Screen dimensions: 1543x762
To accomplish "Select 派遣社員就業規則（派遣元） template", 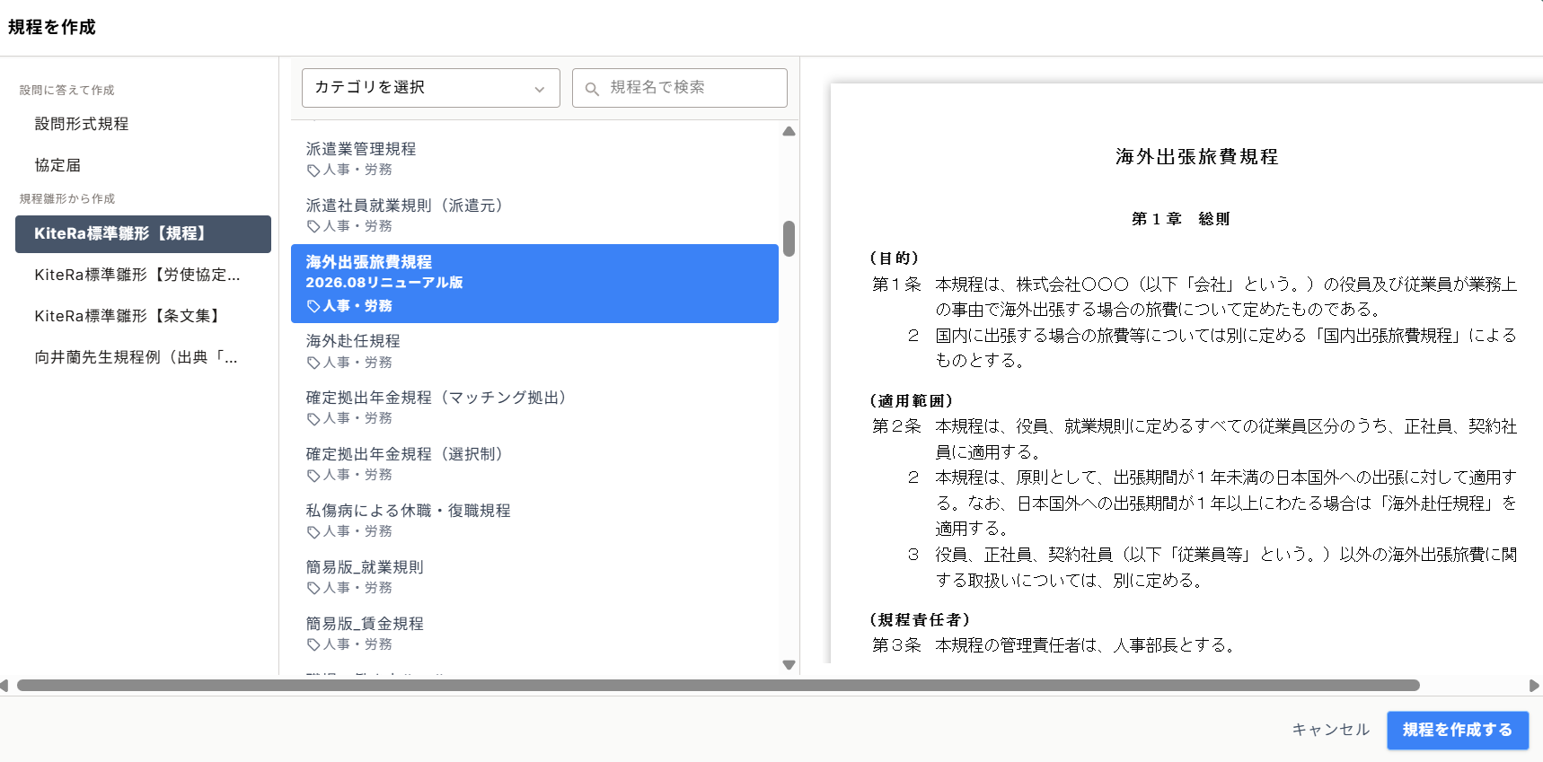I will (534, 215).
